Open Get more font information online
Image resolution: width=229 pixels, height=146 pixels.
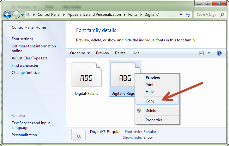pyautogui.click(x=34, y=48)
